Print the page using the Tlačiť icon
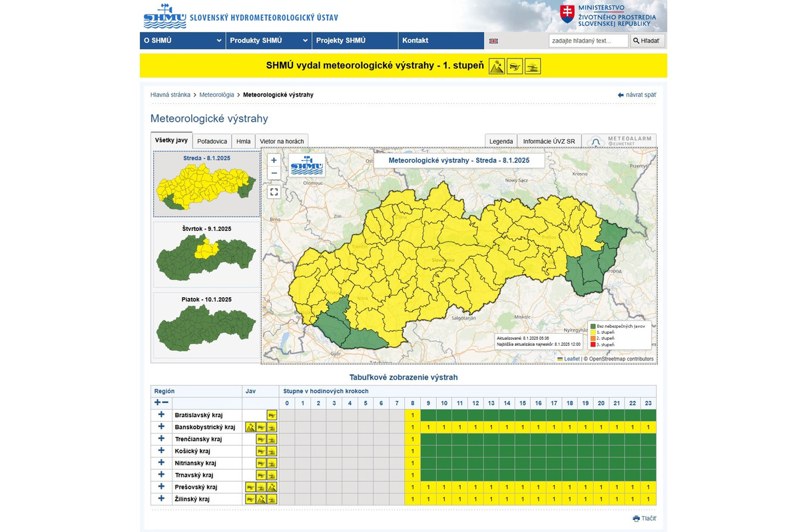Image resolution: width=799 pixels, height=532 pixels. click(x=637, y=519)
